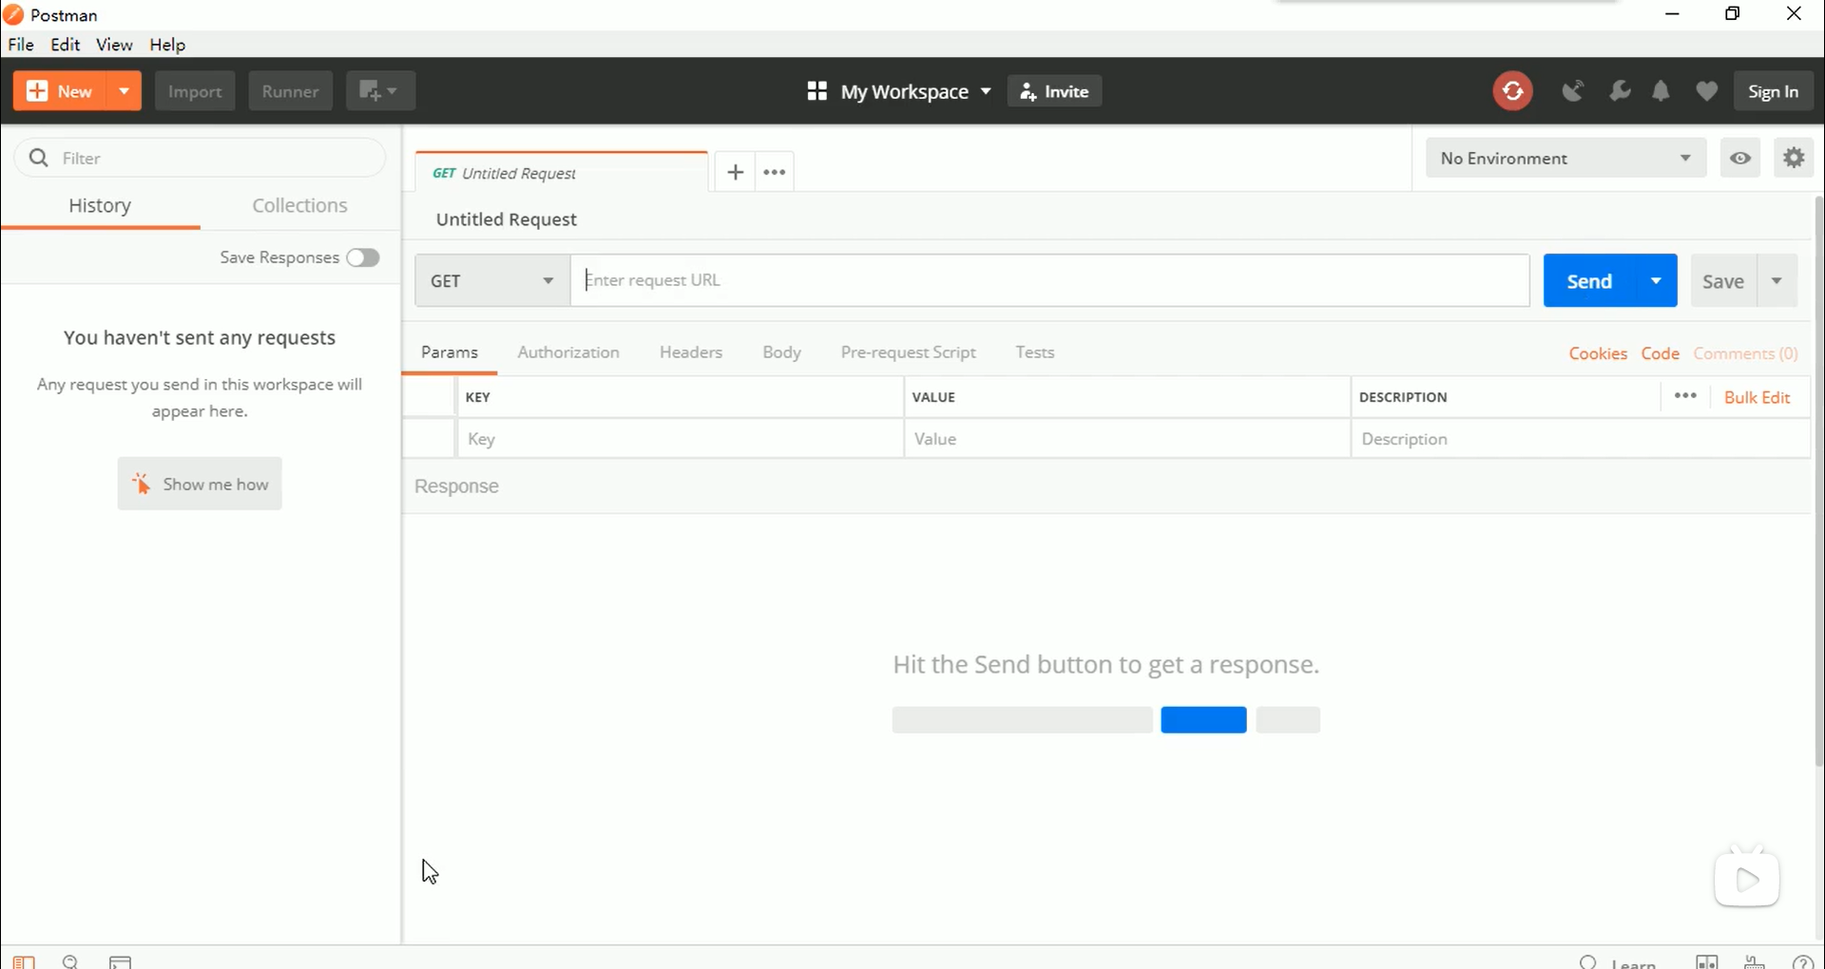Open Find icon in status bar
This screenshot has height=969, width=1825.
70,961
